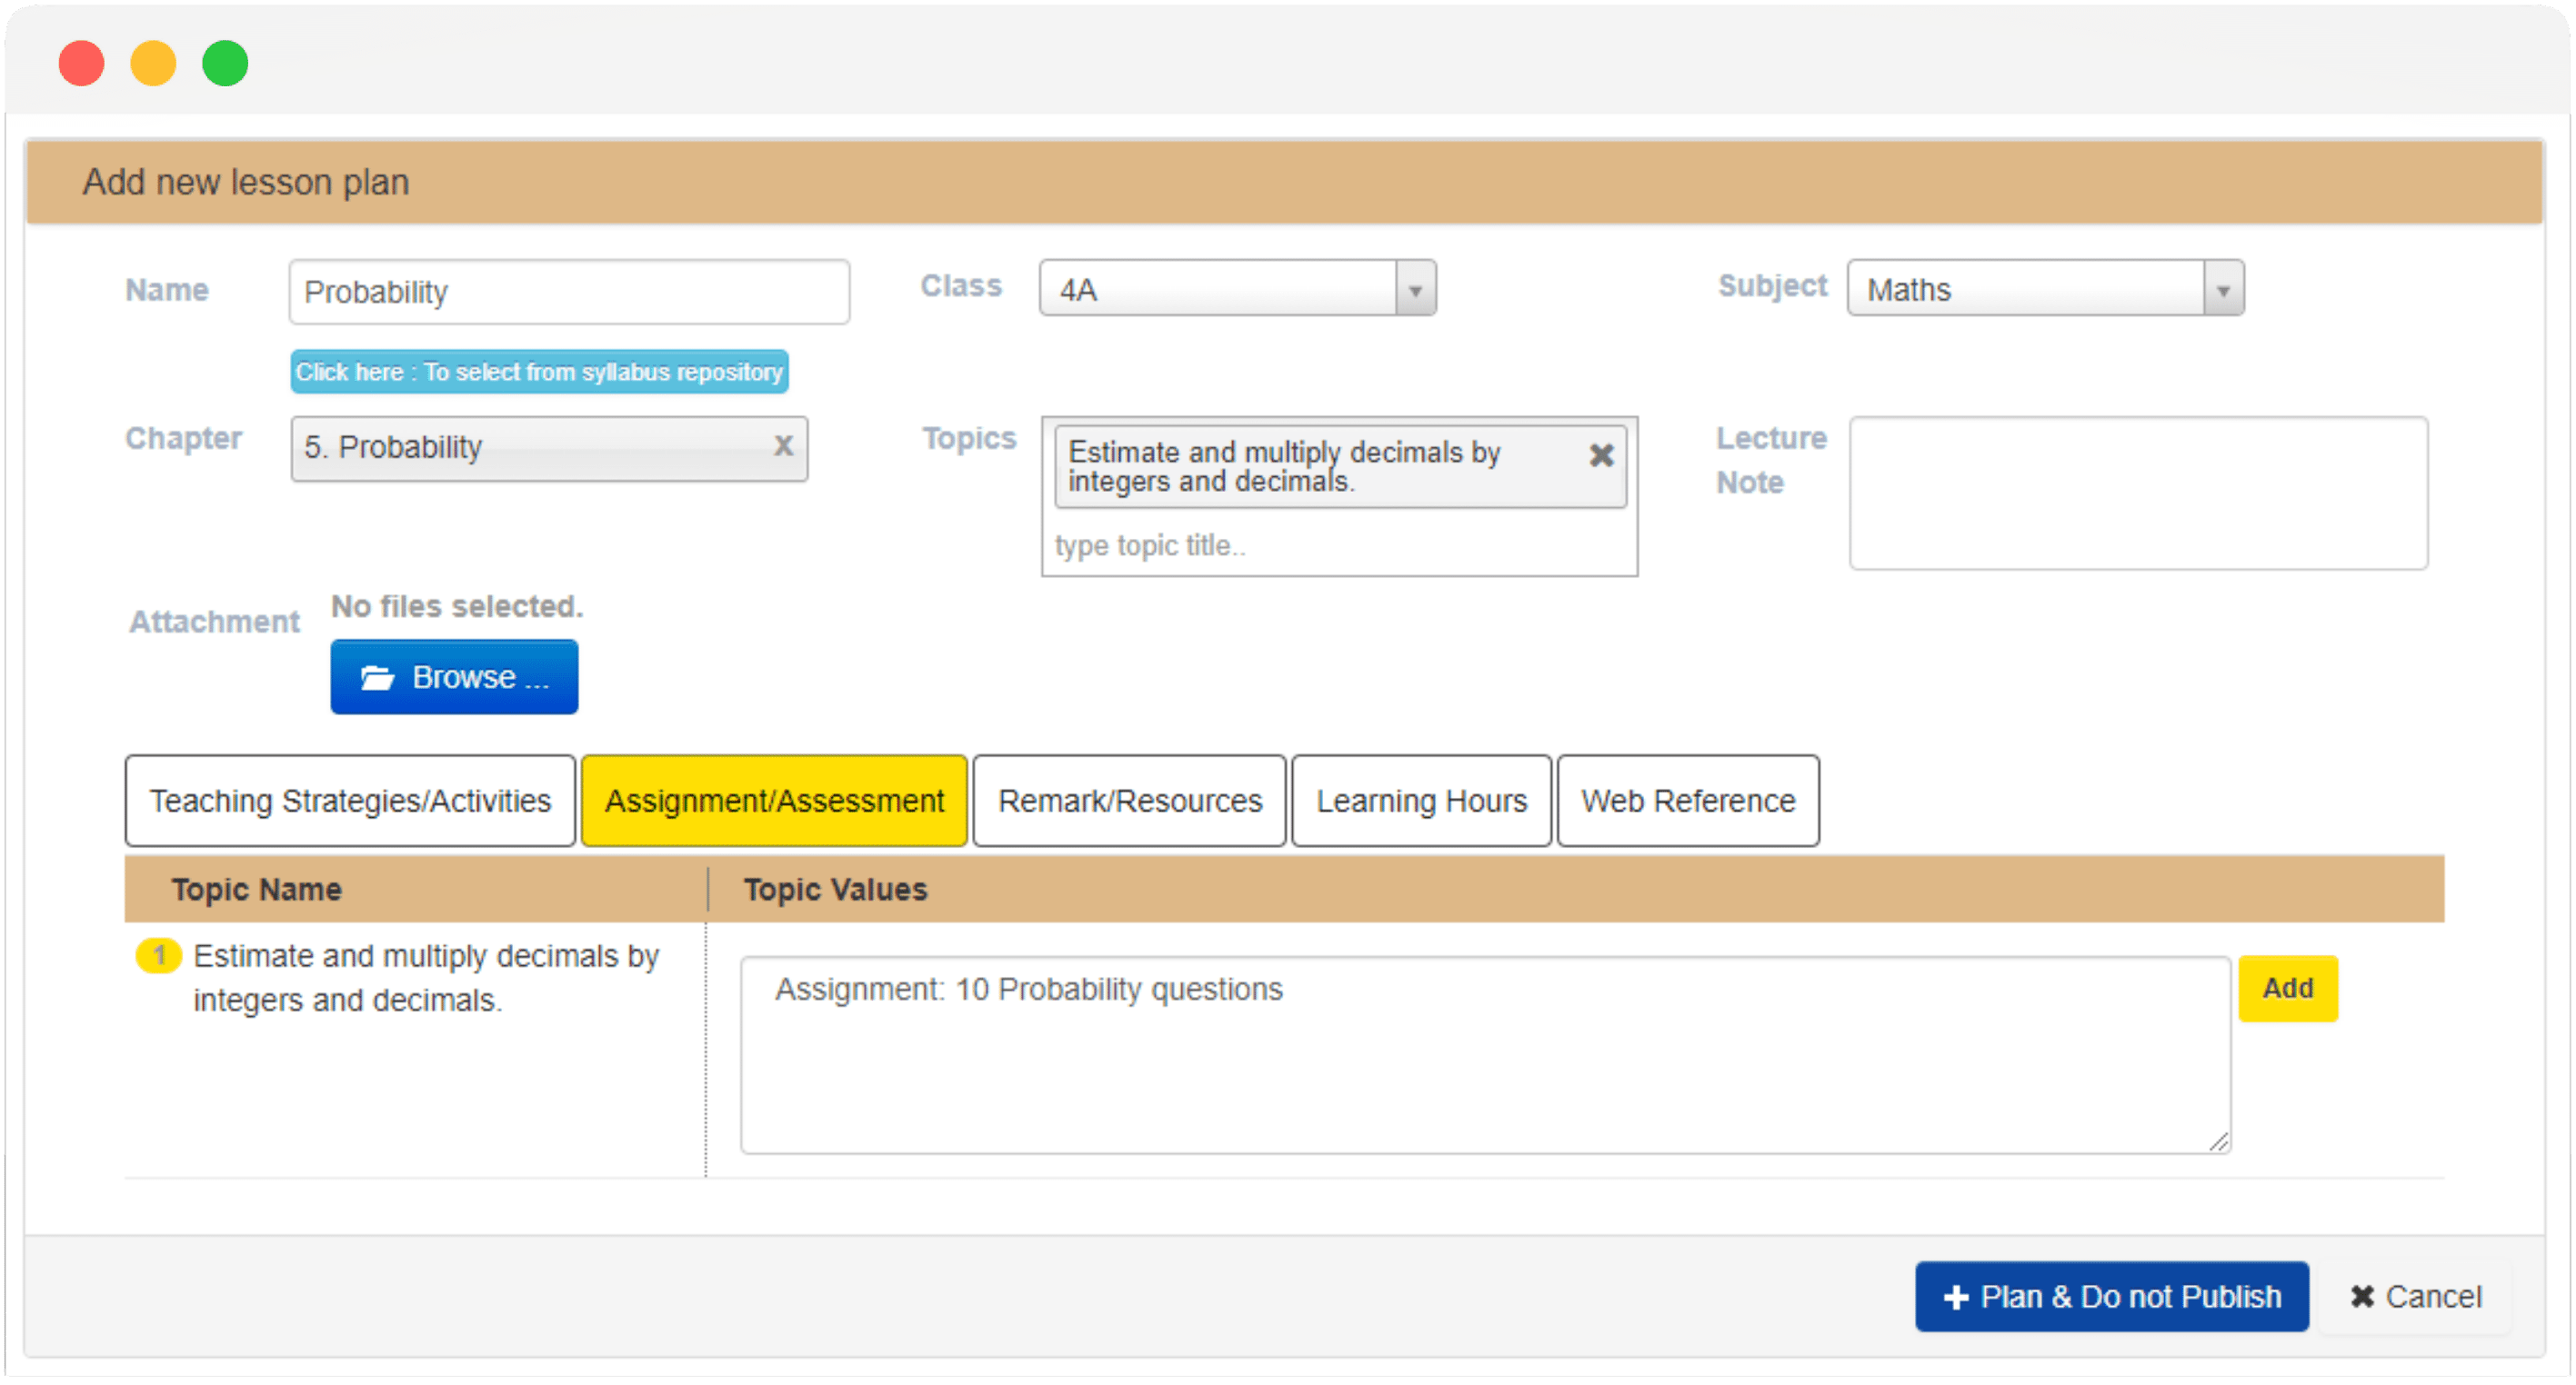The height and width of the screenshot is (1385, 2576).
Task: Remove the 5. Probability chapter selection
Action: [x=783, y=445]
